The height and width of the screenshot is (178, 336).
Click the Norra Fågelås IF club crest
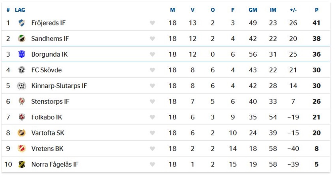[22, 165]
